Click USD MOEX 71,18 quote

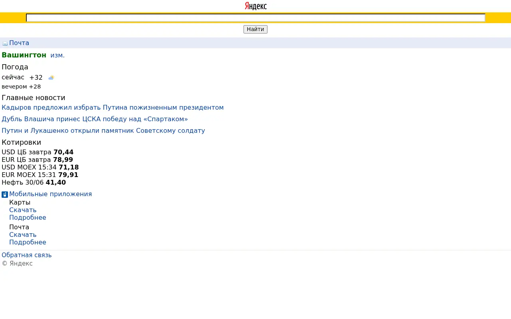[40, 167]
